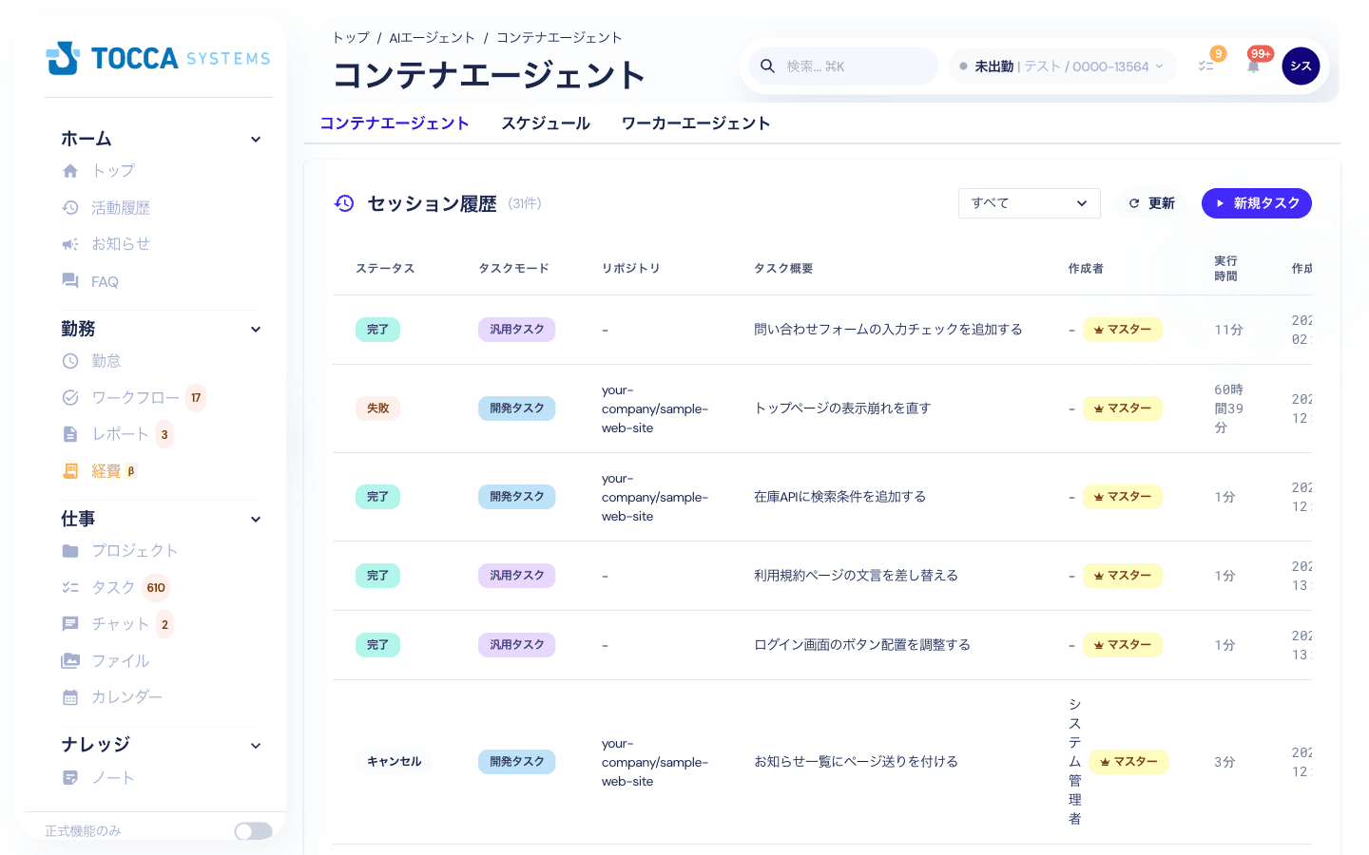Open カレンダー calendar icon
The height and width of the screenshot is (855, 1369).
pyautogui.click(x=70, y=697)
